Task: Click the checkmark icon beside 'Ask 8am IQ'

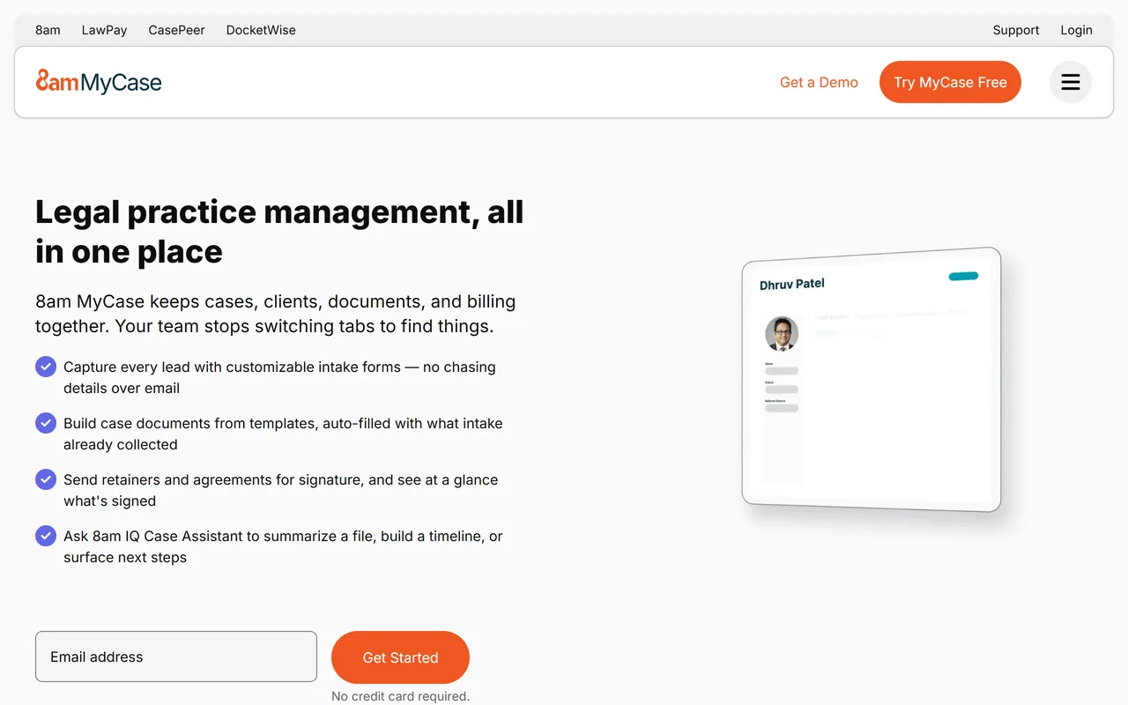Action: [x=46, y=536]
